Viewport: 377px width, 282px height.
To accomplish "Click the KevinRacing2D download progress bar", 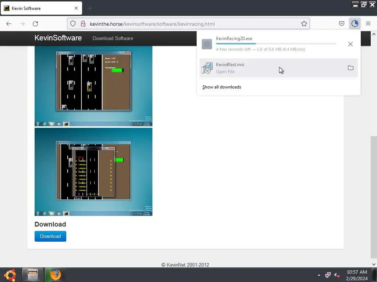I will click(x=276, y=44).
